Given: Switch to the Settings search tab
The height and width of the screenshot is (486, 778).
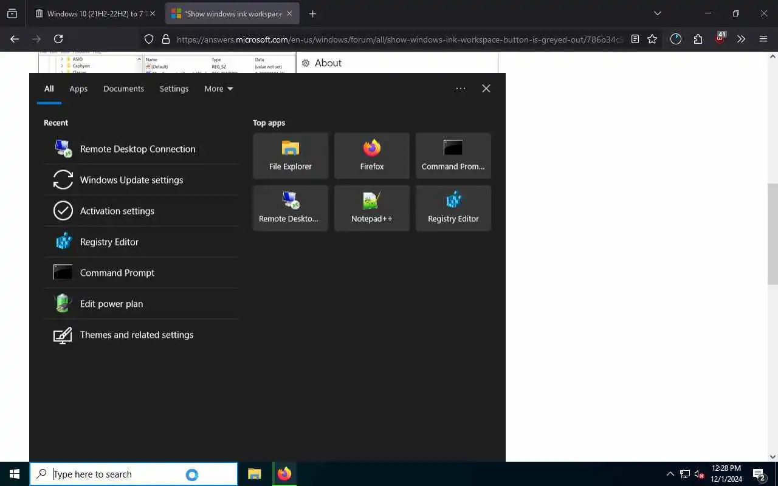Looking at the screenshot, I should [174, 89].
